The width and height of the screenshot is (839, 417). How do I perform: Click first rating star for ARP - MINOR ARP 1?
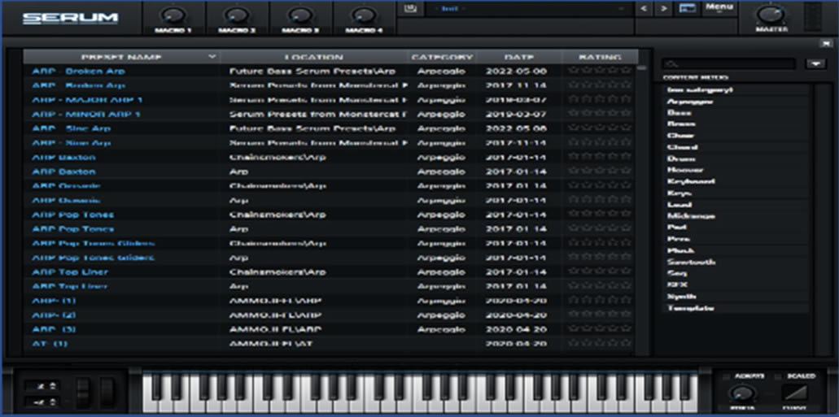pos(574,114)
